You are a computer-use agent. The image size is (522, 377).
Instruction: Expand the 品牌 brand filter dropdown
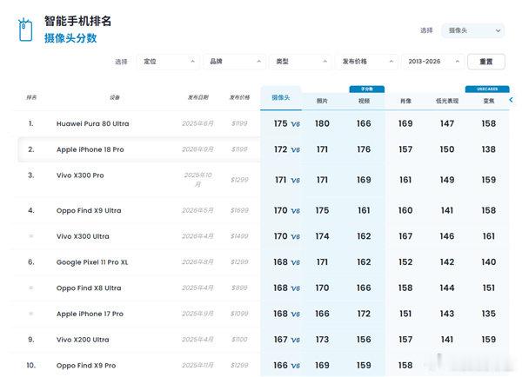point(234,62)
